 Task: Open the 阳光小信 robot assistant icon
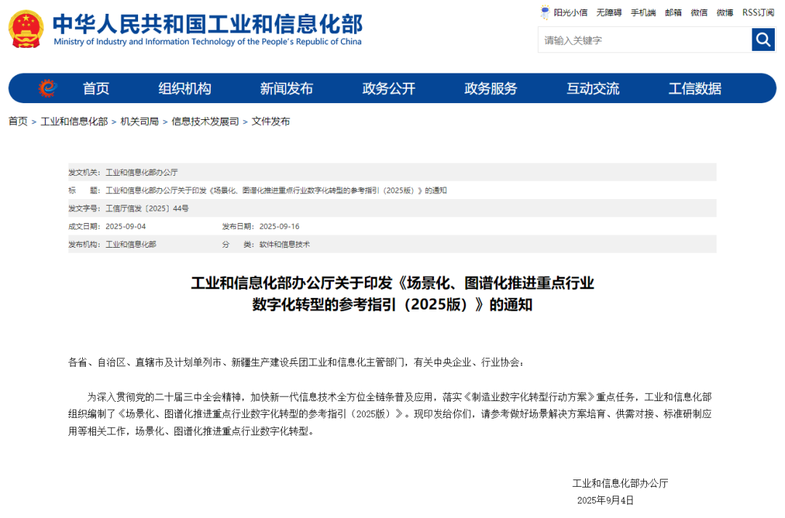544,12
